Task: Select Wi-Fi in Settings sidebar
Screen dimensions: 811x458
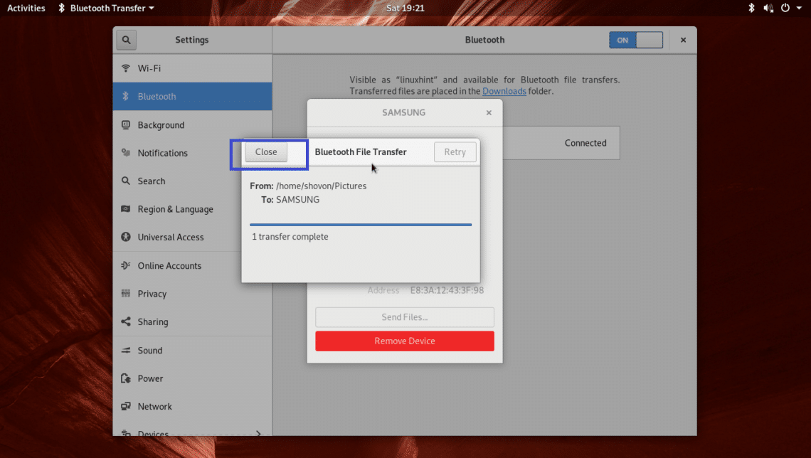Action: pos(192,68)
